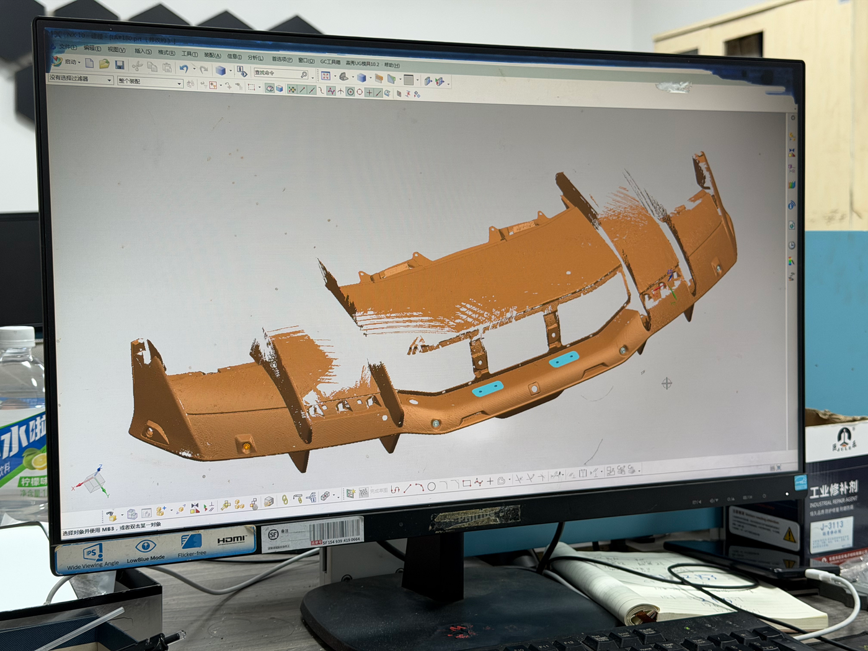Click the Paste clipboard icon

167,67
